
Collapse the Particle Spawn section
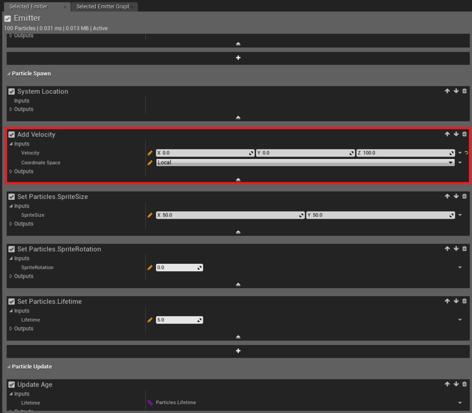coord(9,74)
